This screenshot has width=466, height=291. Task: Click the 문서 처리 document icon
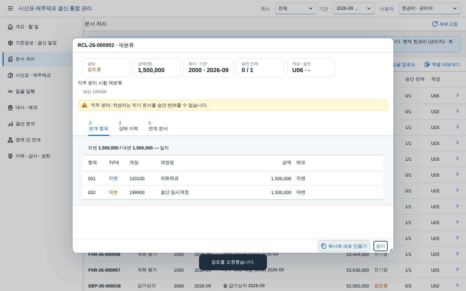click(10, 59)
